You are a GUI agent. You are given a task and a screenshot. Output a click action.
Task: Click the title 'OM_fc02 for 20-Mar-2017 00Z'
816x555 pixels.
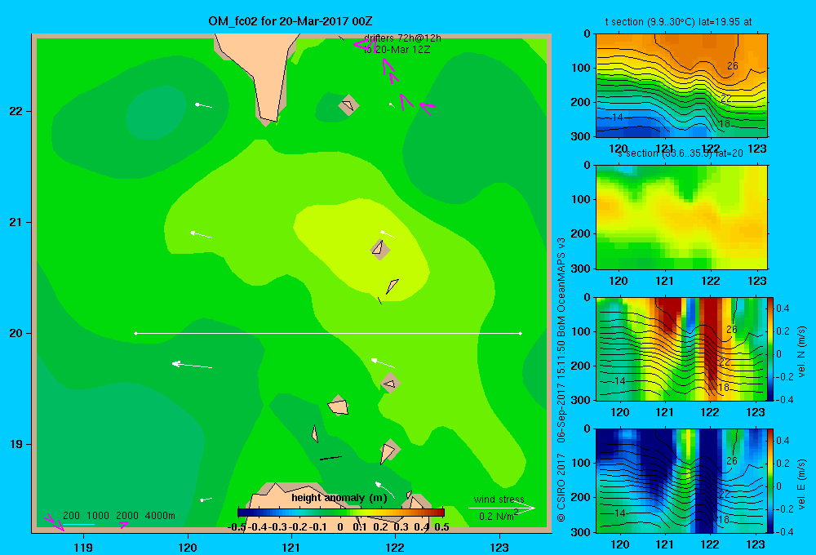pos(290,21)
